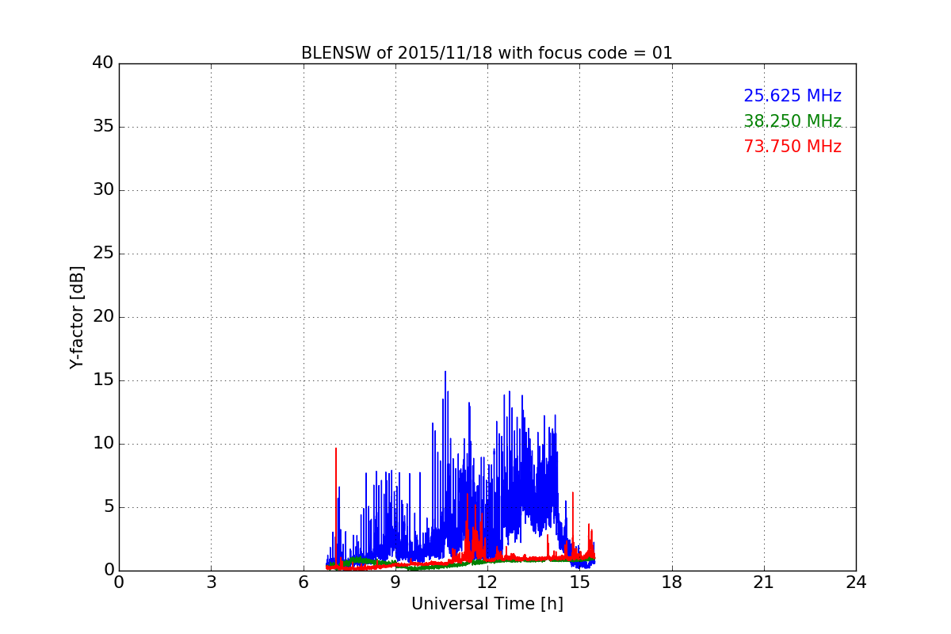Click the x-axis tick label '9'

pyautogui.click(x=395, y=582)
